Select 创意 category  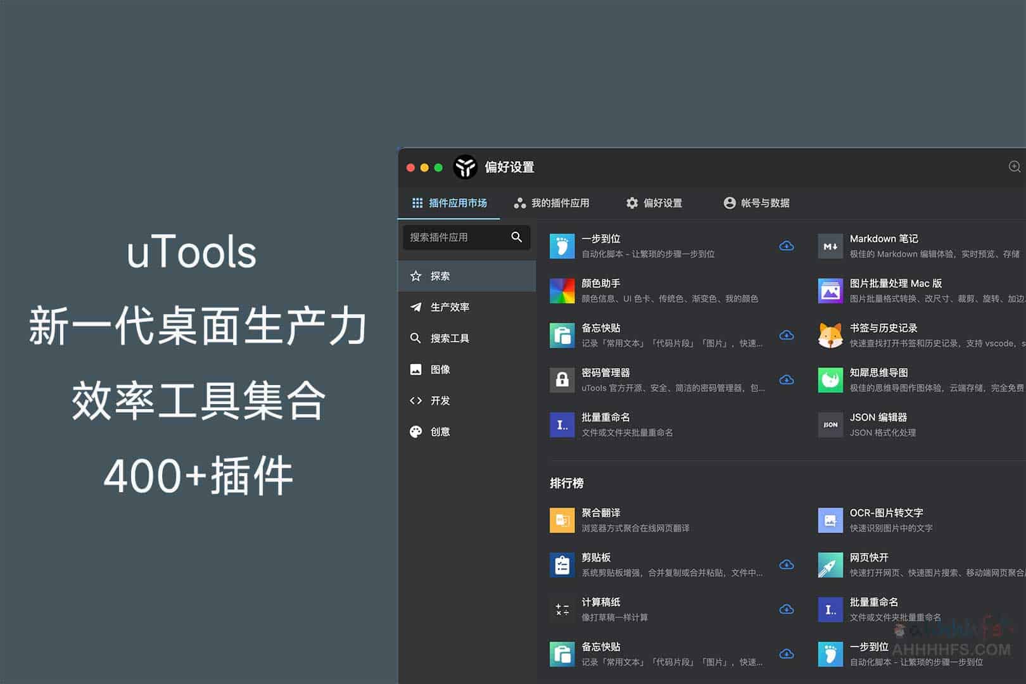[x=467, y=431]
